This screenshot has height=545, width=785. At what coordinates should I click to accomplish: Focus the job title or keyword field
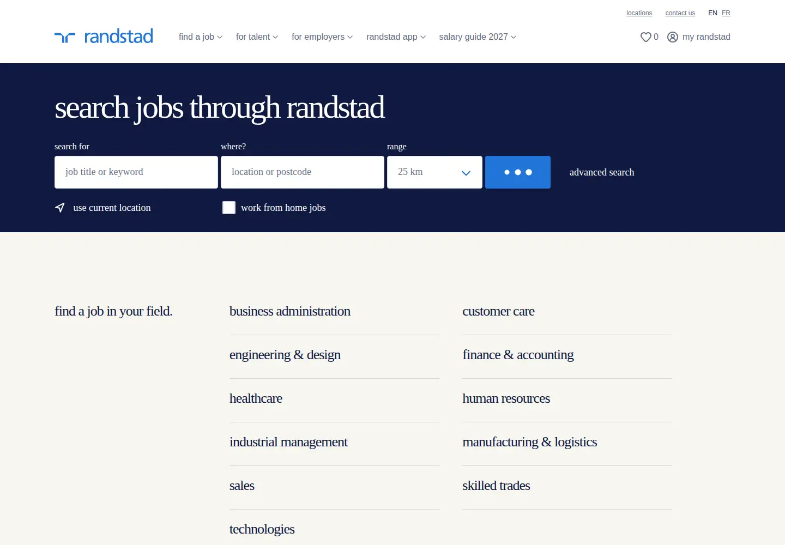click(136, 172)
